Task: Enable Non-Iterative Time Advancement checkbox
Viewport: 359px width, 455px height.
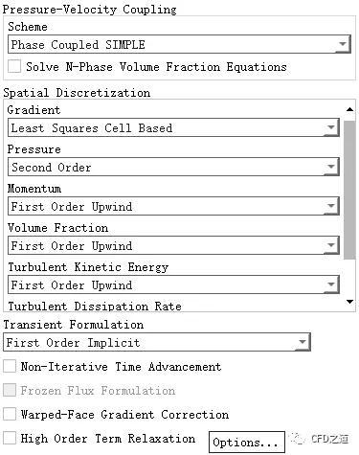Action: 10,366
